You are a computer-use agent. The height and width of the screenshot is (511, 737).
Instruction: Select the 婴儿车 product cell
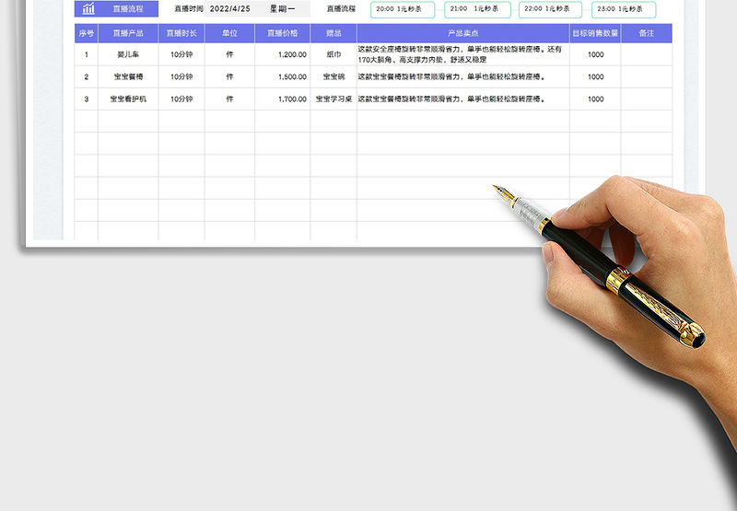point(128,54)
